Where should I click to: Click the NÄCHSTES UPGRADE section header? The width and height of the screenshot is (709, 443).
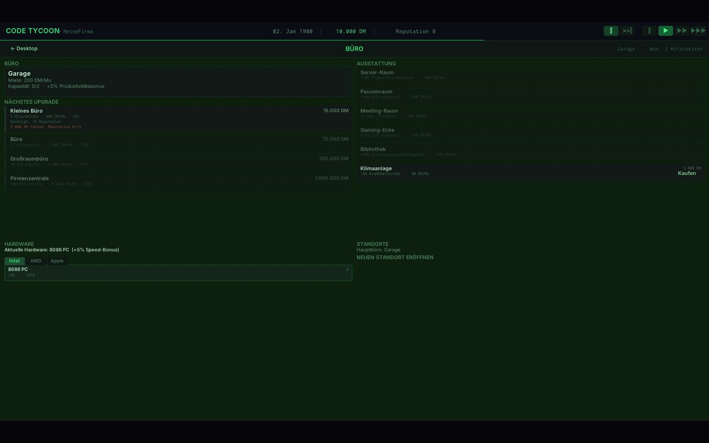31,102
